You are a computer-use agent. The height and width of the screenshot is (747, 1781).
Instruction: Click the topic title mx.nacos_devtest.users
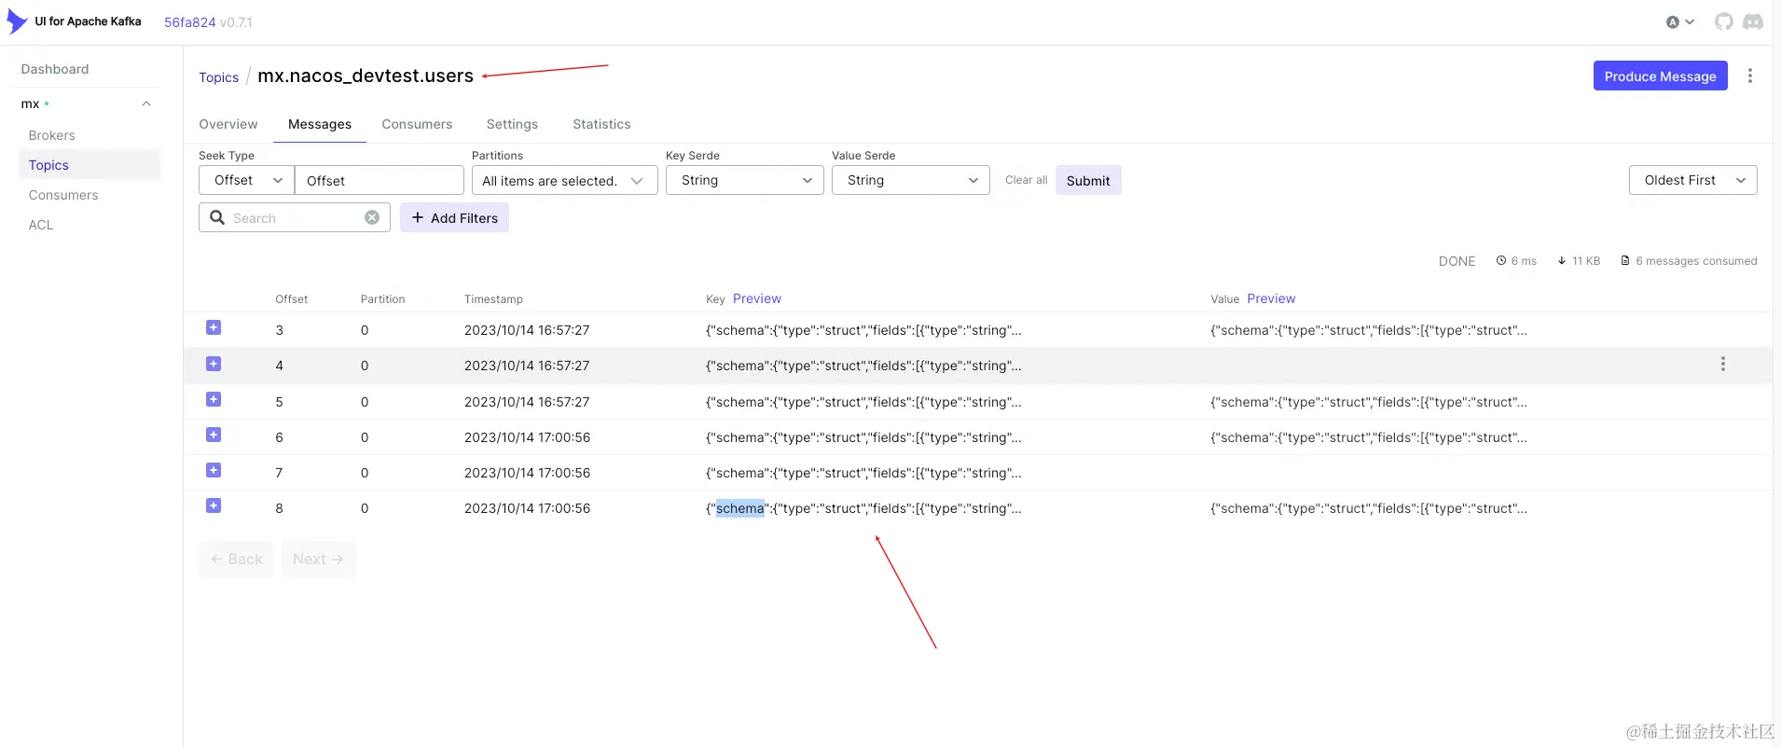(x=366, y=76)
